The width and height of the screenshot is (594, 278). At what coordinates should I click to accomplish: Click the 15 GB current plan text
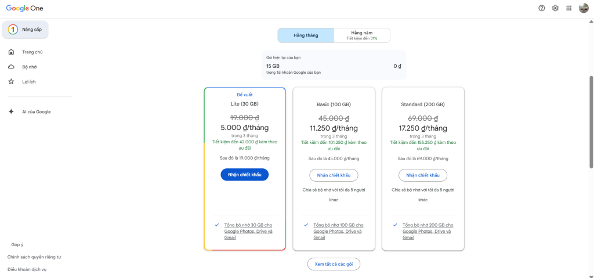tap(273, 66)
